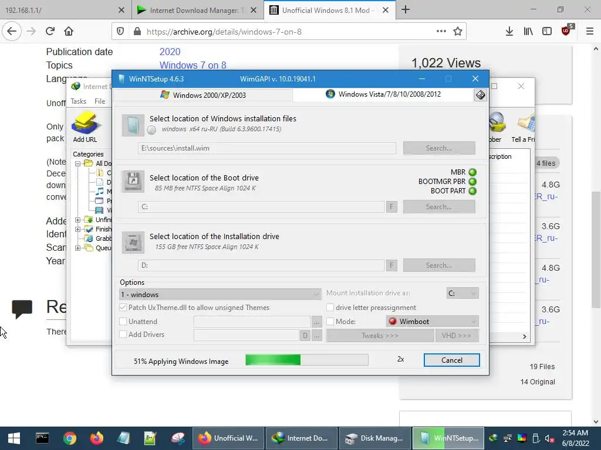Click the BOOTMGR PBR green status light
The width and height of the screenshot is (601, 450).
(472, 182)
